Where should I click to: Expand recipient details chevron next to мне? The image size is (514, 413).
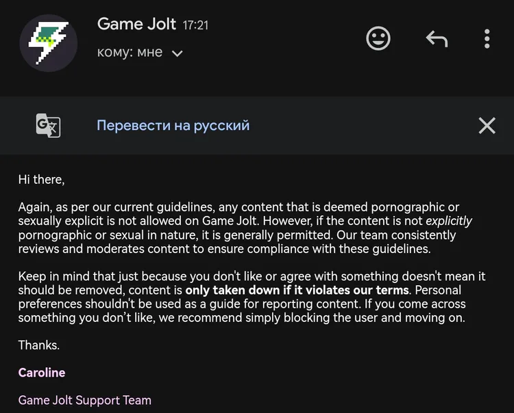[178, 53]
